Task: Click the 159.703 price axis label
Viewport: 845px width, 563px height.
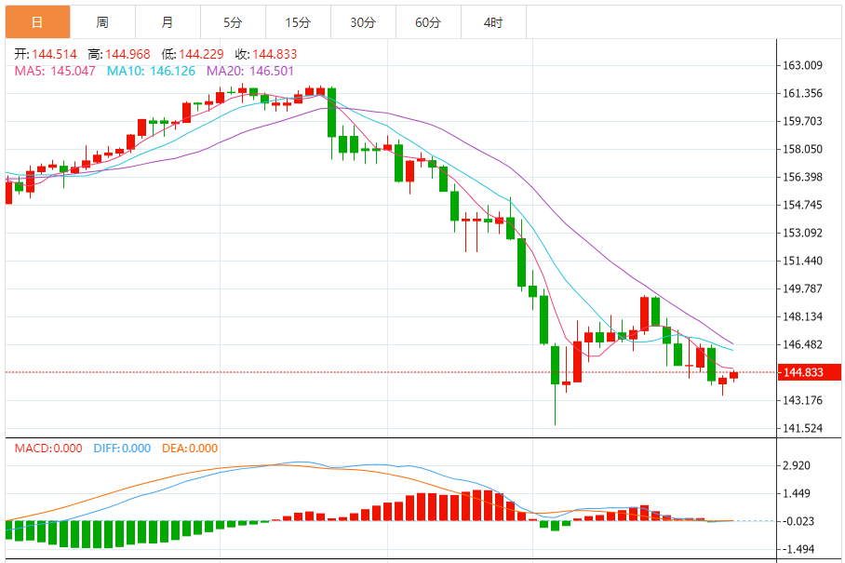Action: (x=802, y=121)
